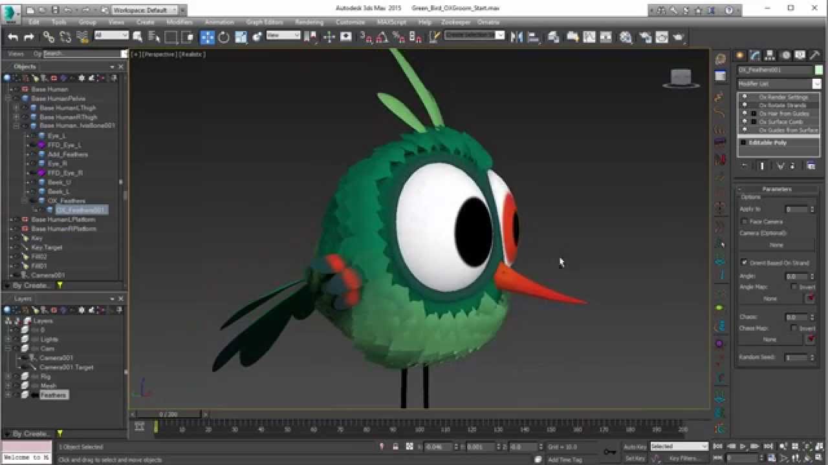
Task: Click the time slider handle at frame 0
Action: tap(168, 414)
